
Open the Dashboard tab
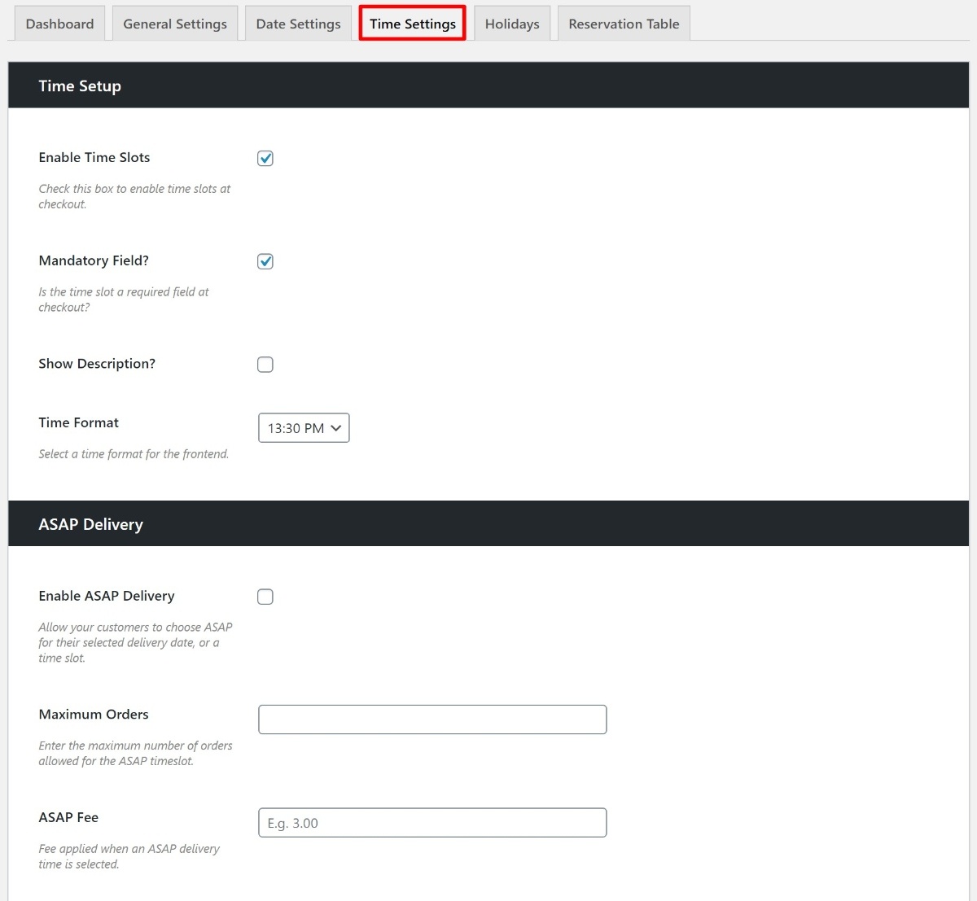pos(59,24)
